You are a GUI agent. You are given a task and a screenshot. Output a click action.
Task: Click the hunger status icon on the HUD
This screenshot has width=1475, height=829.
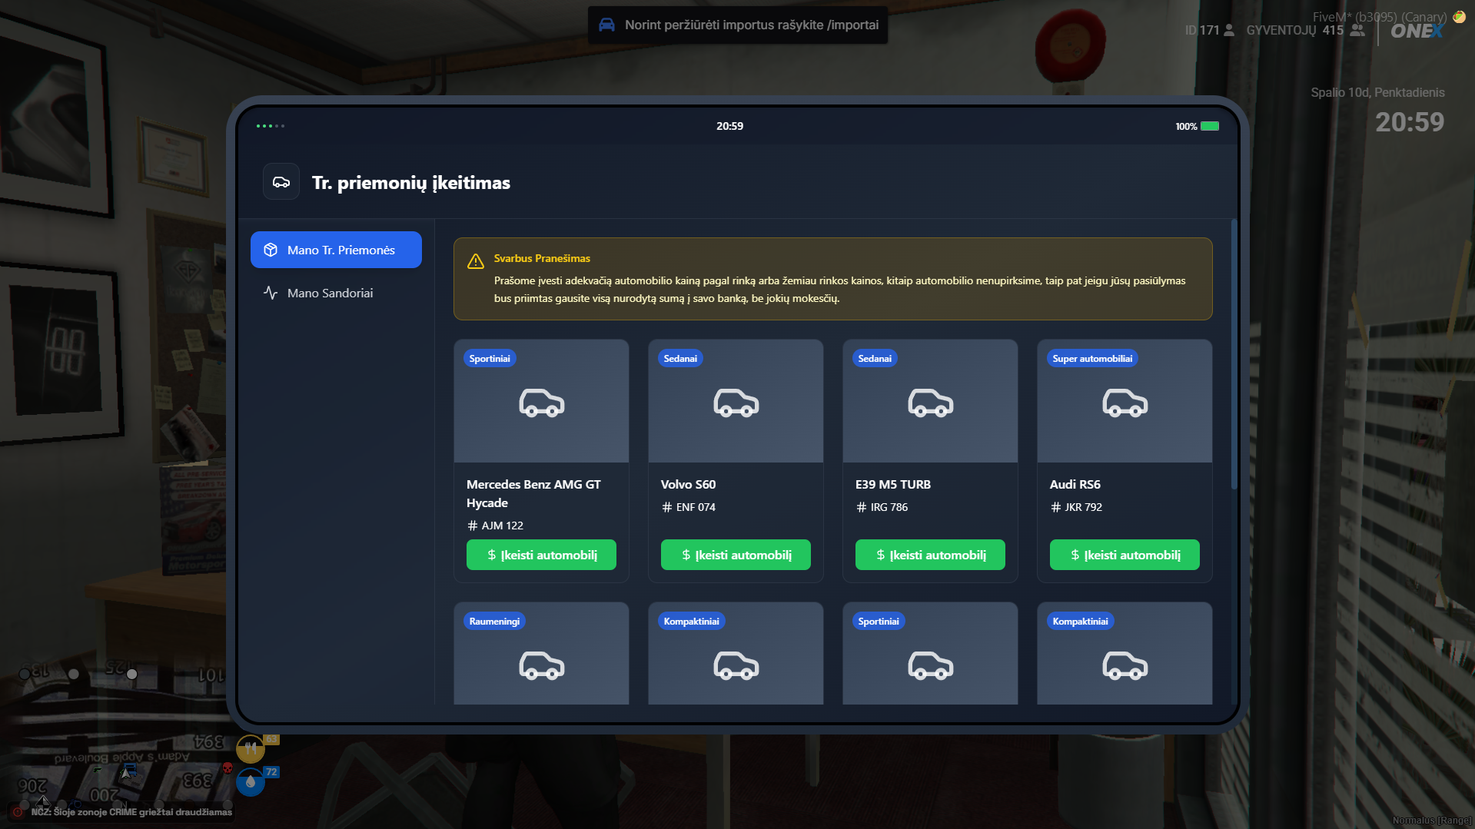[x=250, y=748]
